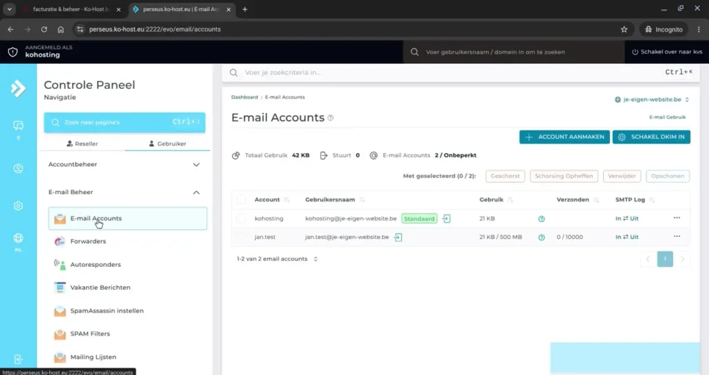Viewport: 709px width, 375px height.
Task: Change rows shown via '1-2 van 2' dropdown
Action: [277, 259]
